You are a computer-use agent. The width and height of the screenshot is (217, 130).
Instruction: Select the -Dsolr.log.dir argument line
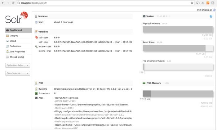click(93, 118)
